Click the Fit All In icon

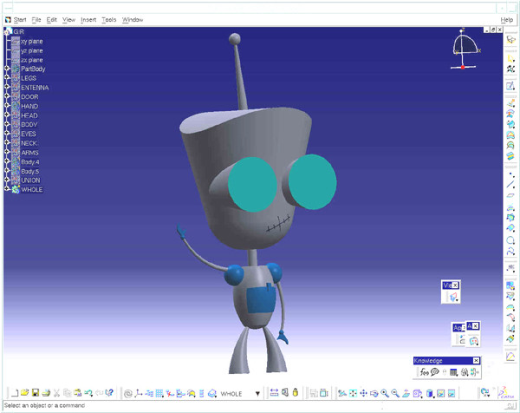(353, 393)
